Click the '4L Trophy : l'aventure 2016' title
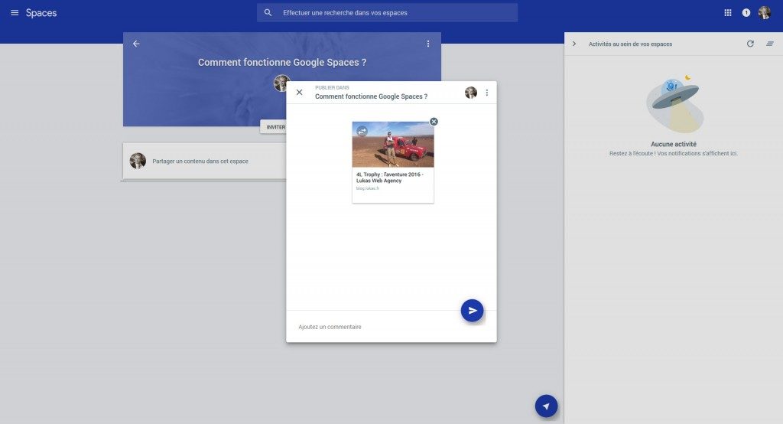 389,178
